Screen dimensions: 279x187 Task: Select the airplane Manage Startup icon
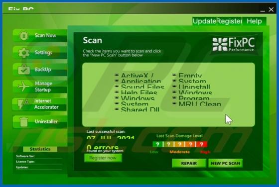tap(24, 87)
